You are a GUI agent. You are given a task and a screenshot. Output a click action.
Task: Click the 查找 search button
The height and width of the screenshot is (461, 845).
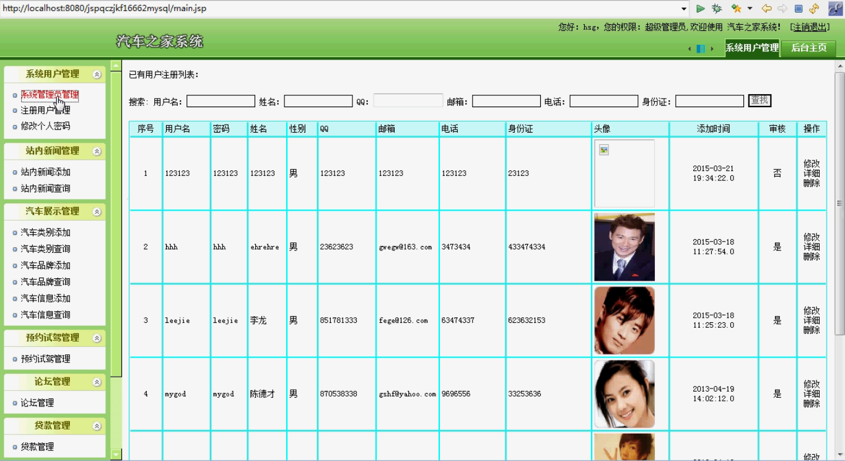coord(760,100)
